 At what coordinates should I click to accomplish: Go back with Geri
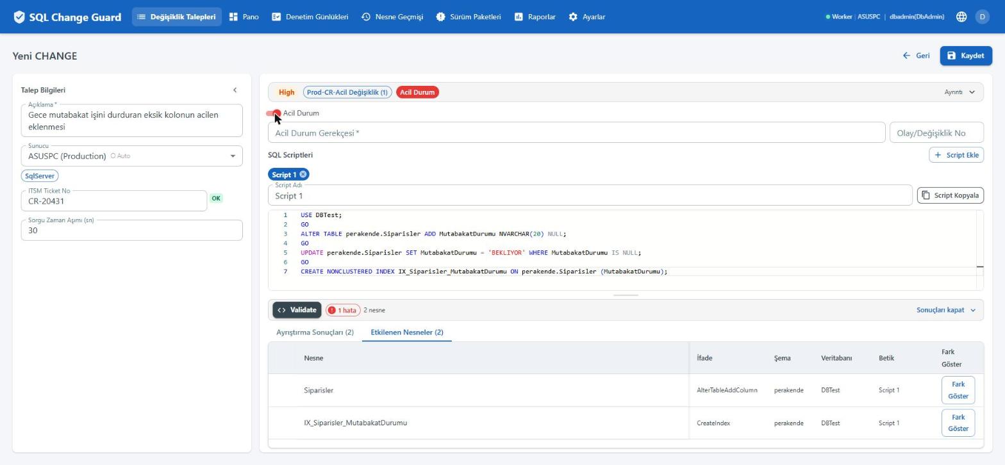click(916, 56)
